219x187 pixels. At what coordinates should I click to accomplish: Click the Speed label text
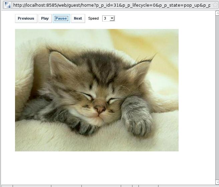tap(93, 19)
